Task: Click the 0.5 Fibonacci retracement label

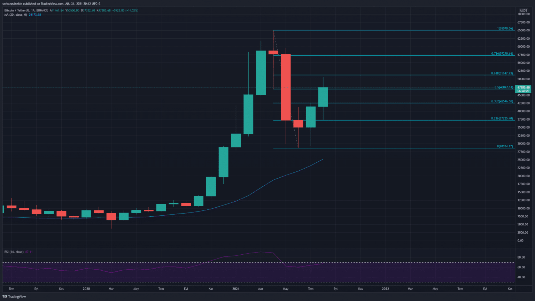Action: point(503,87)
